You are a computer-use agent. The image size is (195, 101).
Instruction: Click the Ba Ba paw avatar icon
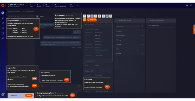pyautogui.click(x=37, y=16)
